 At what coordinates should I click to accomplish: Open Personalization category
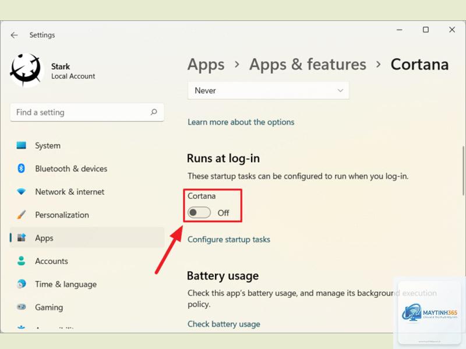click(87, 215)
